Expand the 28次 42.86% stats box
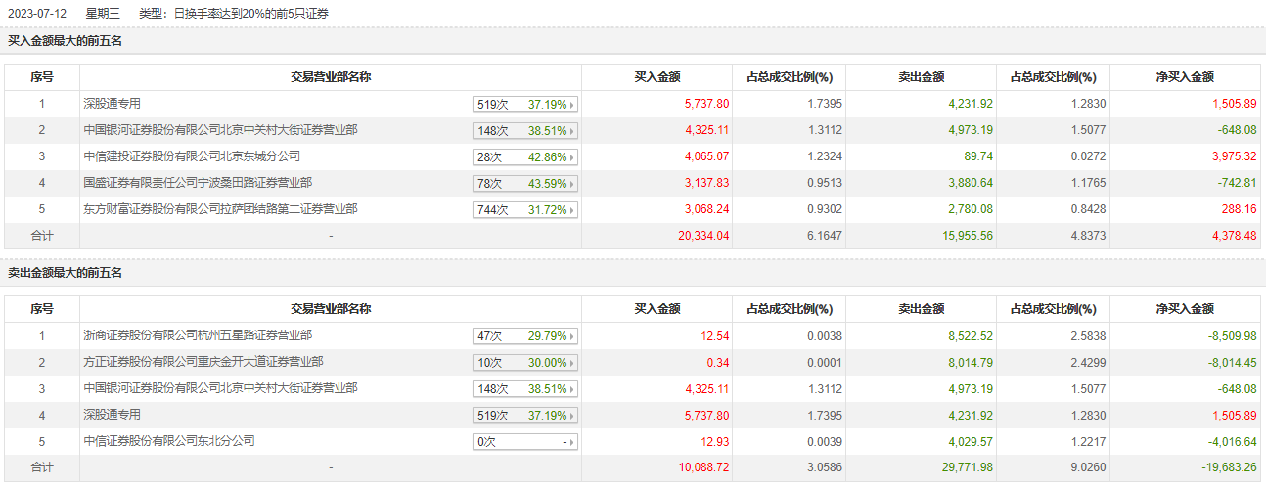The height and width of the screenshot is (486, 1266). point(525,156)
